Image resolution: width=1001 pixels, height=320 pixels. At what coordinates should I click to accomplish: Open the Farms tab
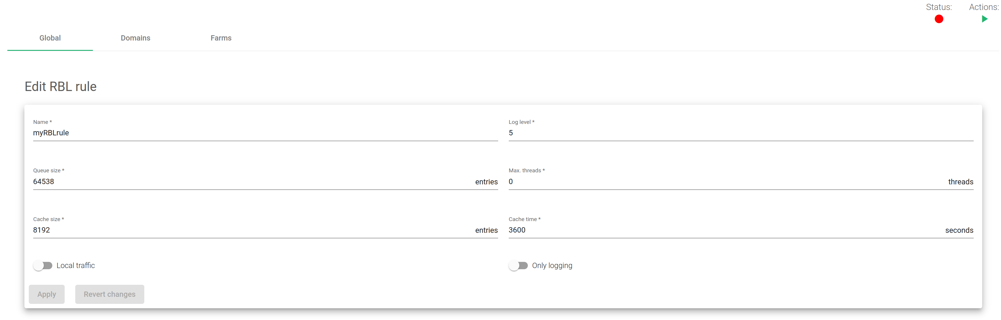[221, 38]
